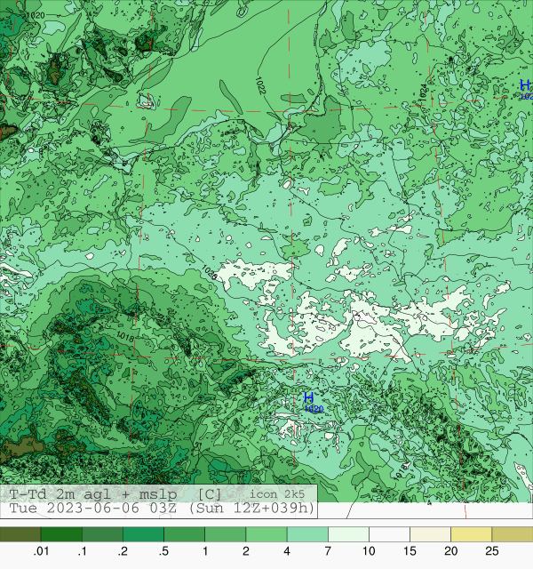Click the blue H marker at the right edge
This screenshot has height=569, width=533.
coord(525,85)
